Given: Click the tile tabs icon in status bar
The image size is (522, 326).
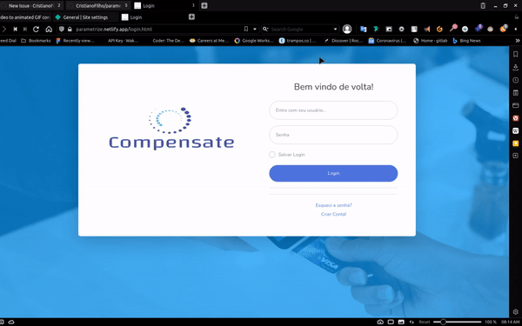Looking at the screenshot, I should click(391, 322).
